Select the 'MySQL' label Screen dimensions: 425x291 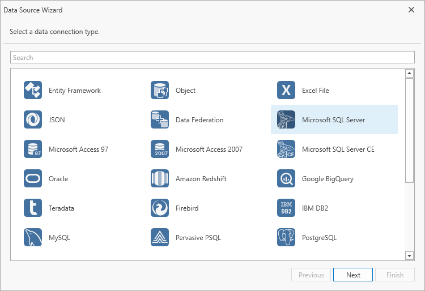[59, 238]
